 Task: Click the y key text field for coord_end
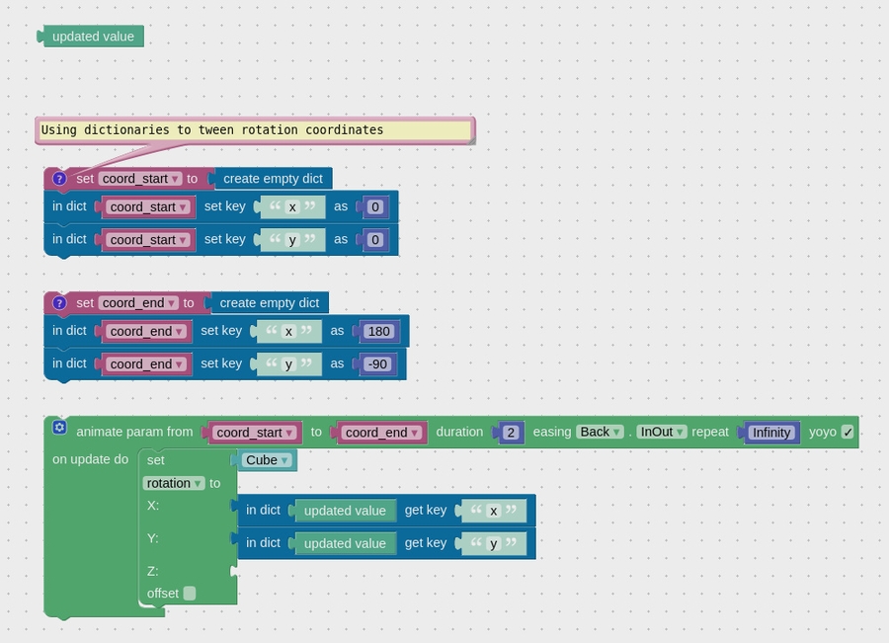pos(288,364)
